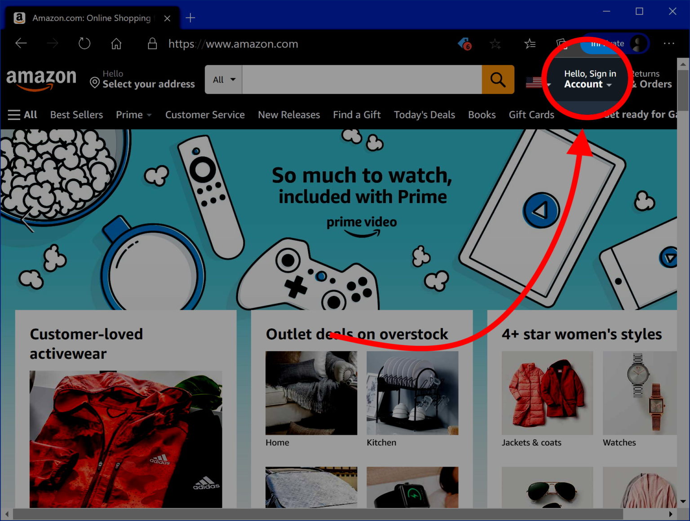Open the favorites list icon

pos(530,44)
